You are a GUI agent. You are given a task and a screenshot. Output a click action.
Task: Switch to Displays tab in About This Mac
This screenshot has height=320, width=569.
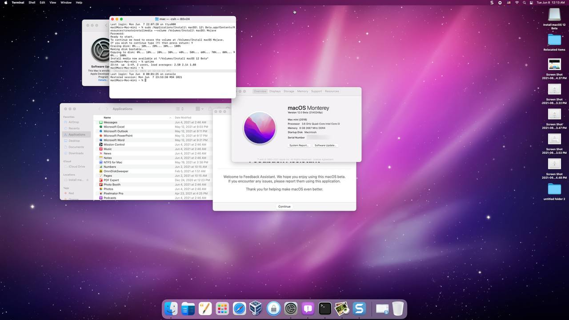click(275, 91)
